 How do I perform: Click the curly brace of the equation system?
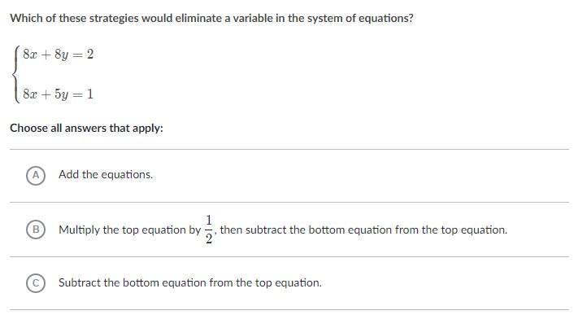click(x=16, y=74)
